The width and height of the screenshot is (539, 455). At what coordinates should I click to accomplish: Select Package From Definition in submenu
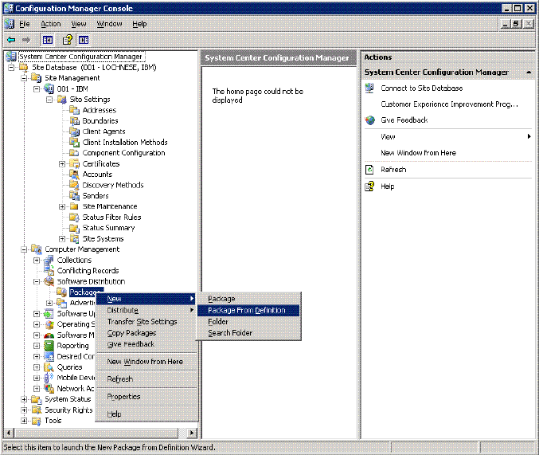pyautogui.click(x=248, y=311)
